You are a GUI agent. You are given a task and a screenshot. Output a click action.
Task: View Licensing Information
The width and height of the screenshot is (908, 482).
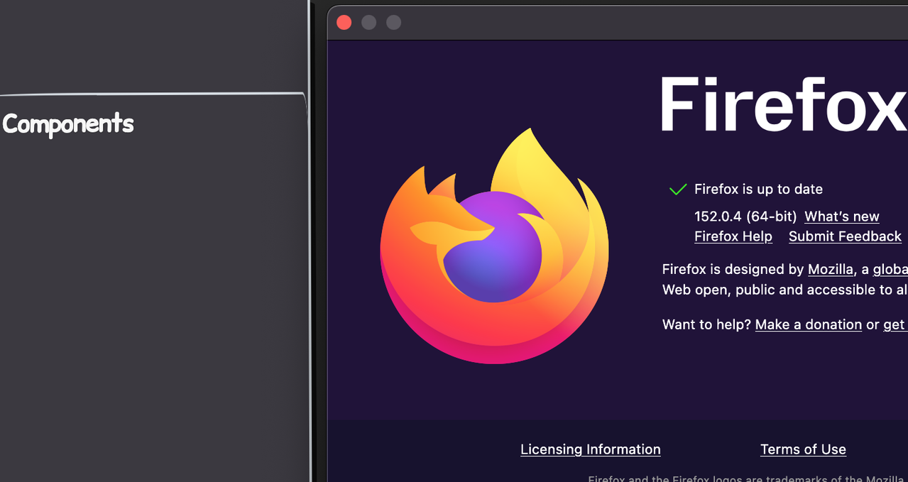tap(591, 449)
